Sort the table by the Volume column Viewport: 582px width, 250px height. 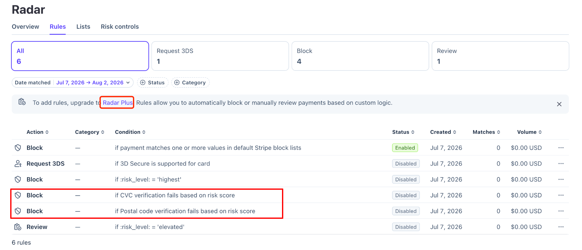tap(529, 132)
